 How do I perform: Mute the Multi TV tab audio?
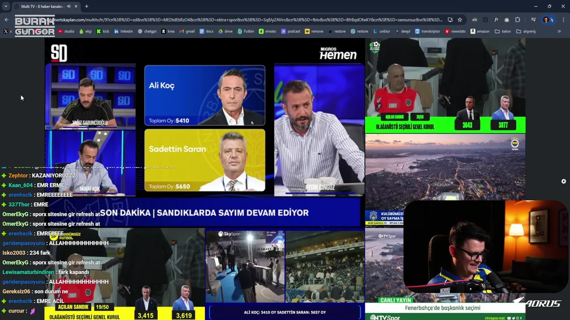click(69, 6)
